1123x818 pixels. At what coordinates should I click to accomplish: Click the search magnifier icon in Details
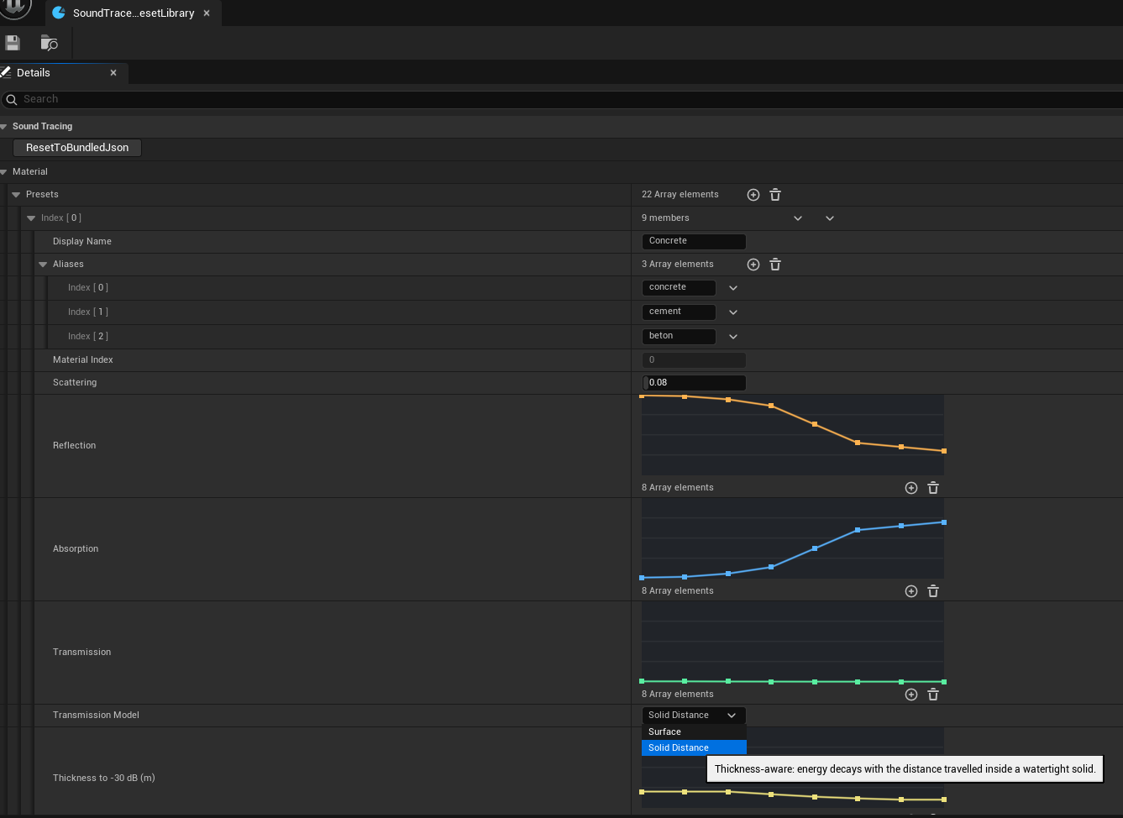coord(12,100)
